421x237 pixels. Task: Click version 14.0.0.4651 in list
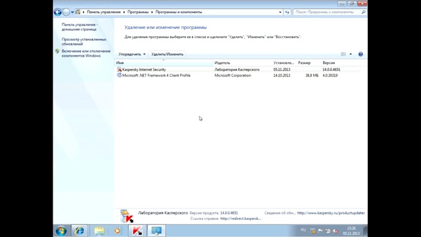point(332,70)
